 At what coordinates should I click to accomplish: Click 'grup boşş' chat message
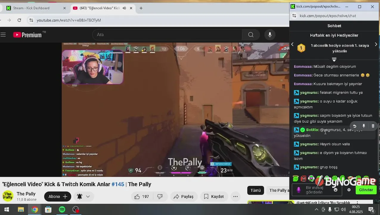click(x=328, y=167)
